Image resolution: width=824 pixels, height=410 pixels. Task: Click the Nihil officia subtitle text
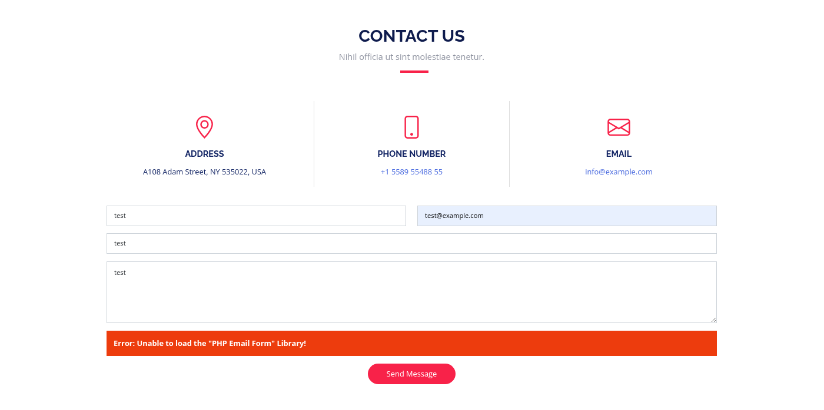click(411, 57)
